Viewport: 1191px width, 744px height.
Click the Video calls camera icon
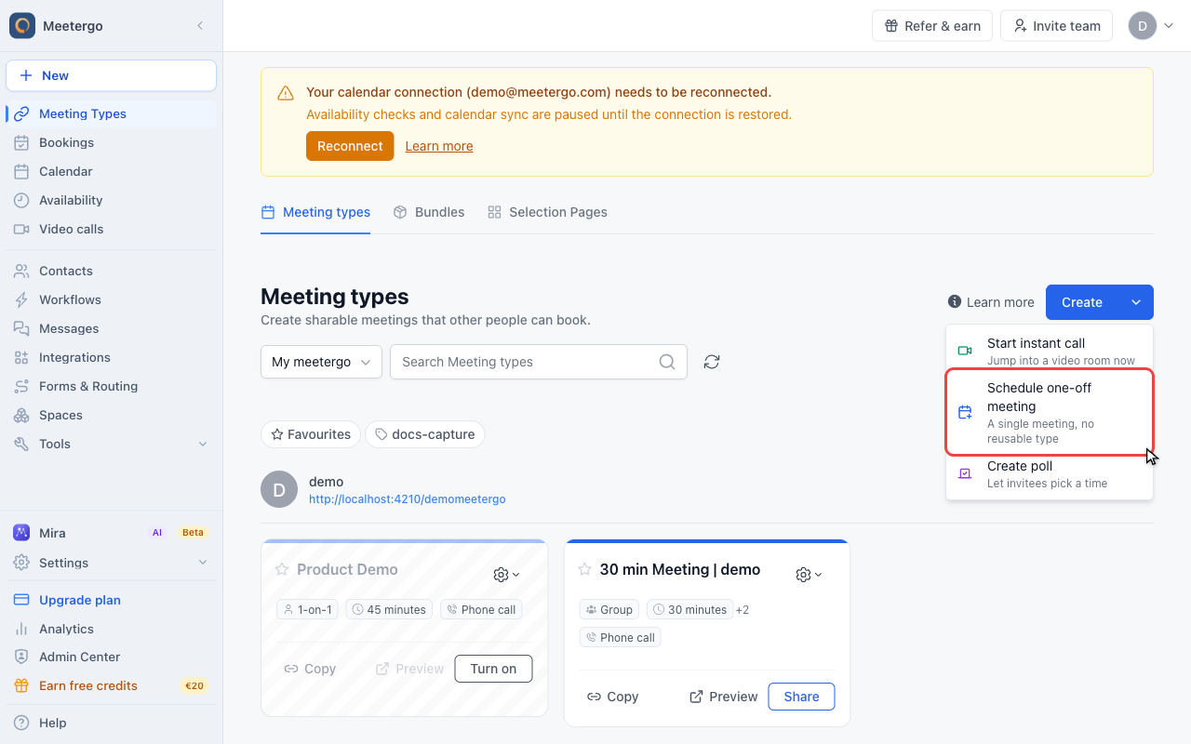pos(21,229)
